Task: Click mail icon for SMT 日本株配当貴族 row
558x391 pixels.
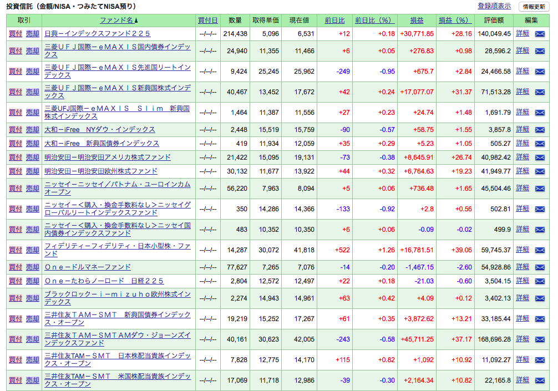Action: coord(540,360)
